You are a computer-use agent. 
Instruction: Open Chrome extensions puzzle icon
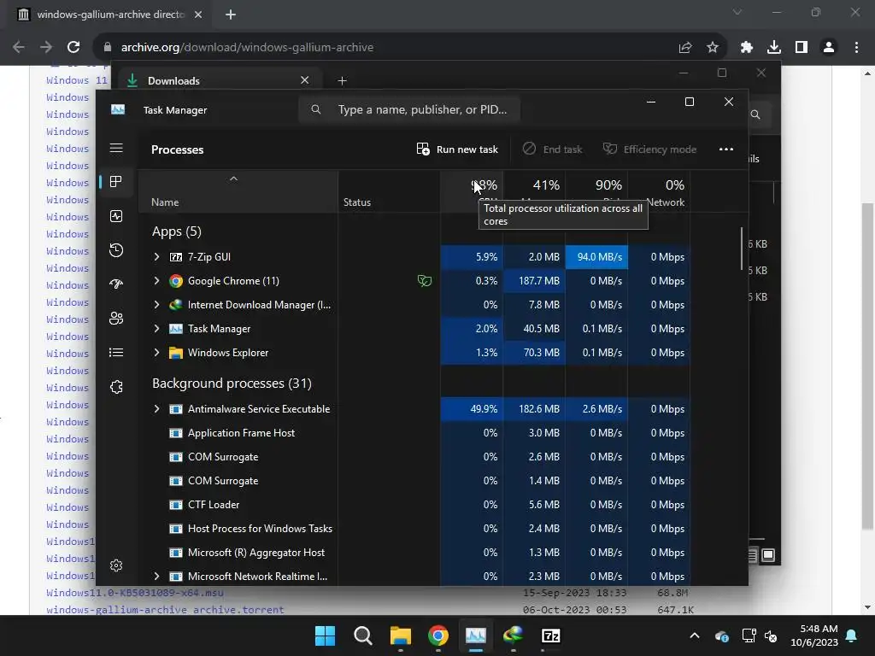[x=747, y=48]
